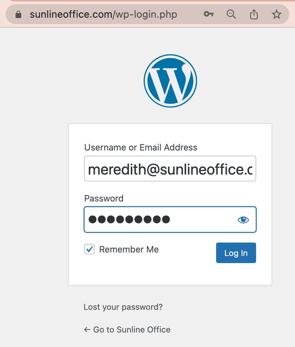Click the WordPress logo

pos(170,81)
